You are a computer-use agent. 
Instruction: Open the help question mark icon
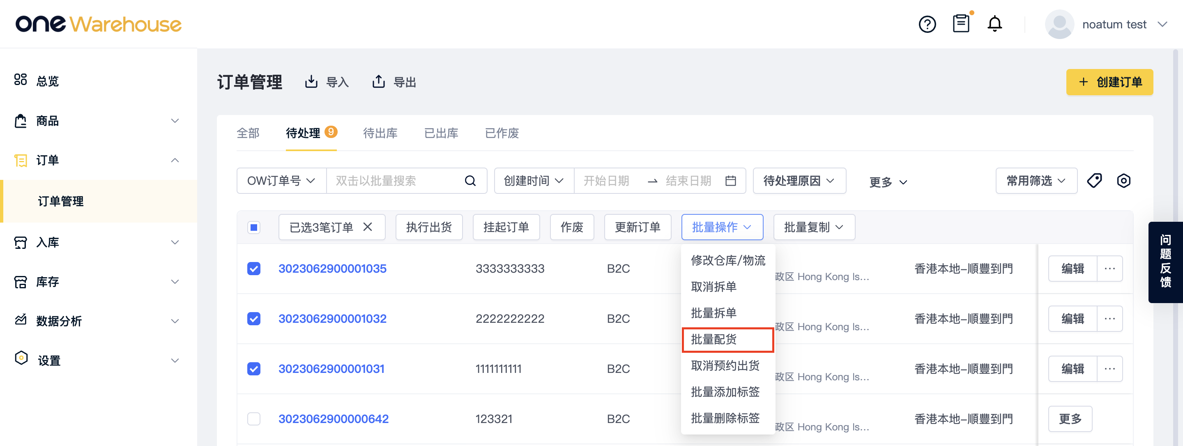point(927,24)
